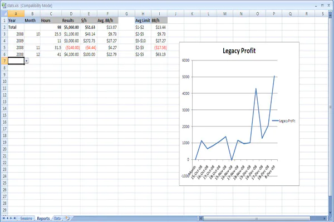This screenshot has height=222, width=334.
Task: Select the $13.07 cell
Action: 107,27
